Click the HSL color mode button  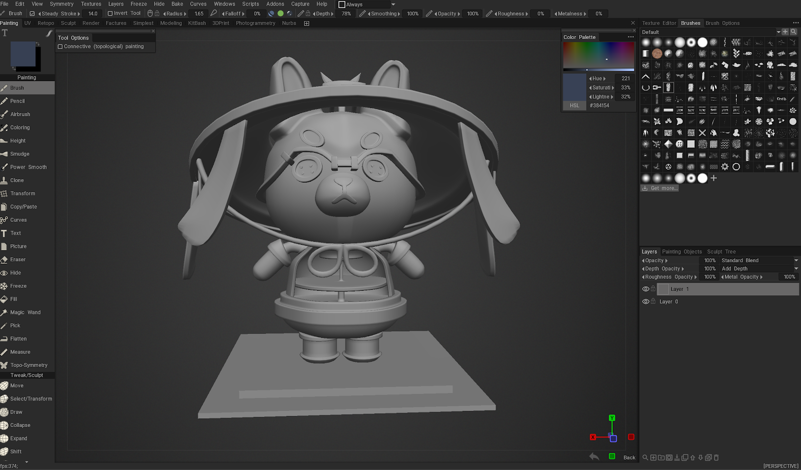[x=574, y=106]
